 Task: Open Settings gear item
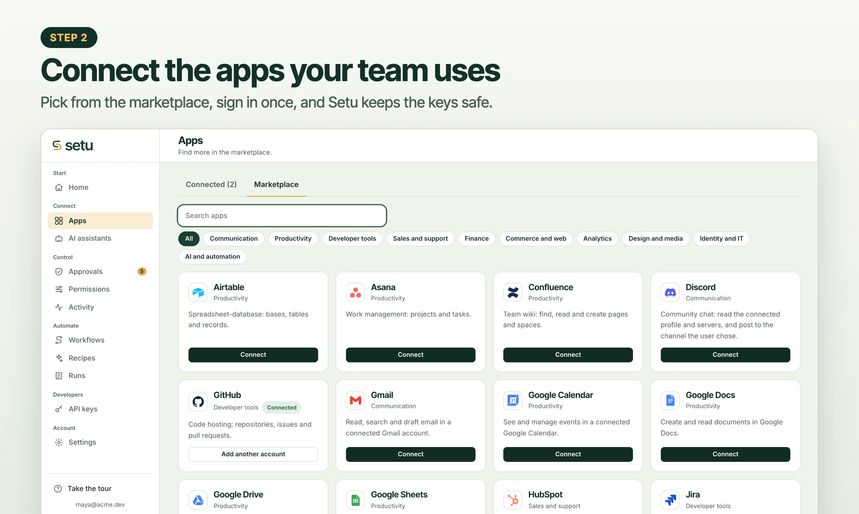click(100, 442)
